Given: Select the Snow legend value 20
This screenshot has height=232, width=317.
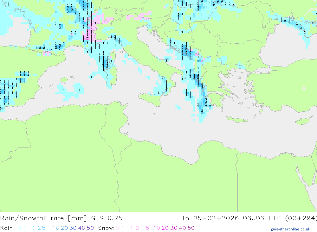Looking at the screenshot, I should (165, 228).
